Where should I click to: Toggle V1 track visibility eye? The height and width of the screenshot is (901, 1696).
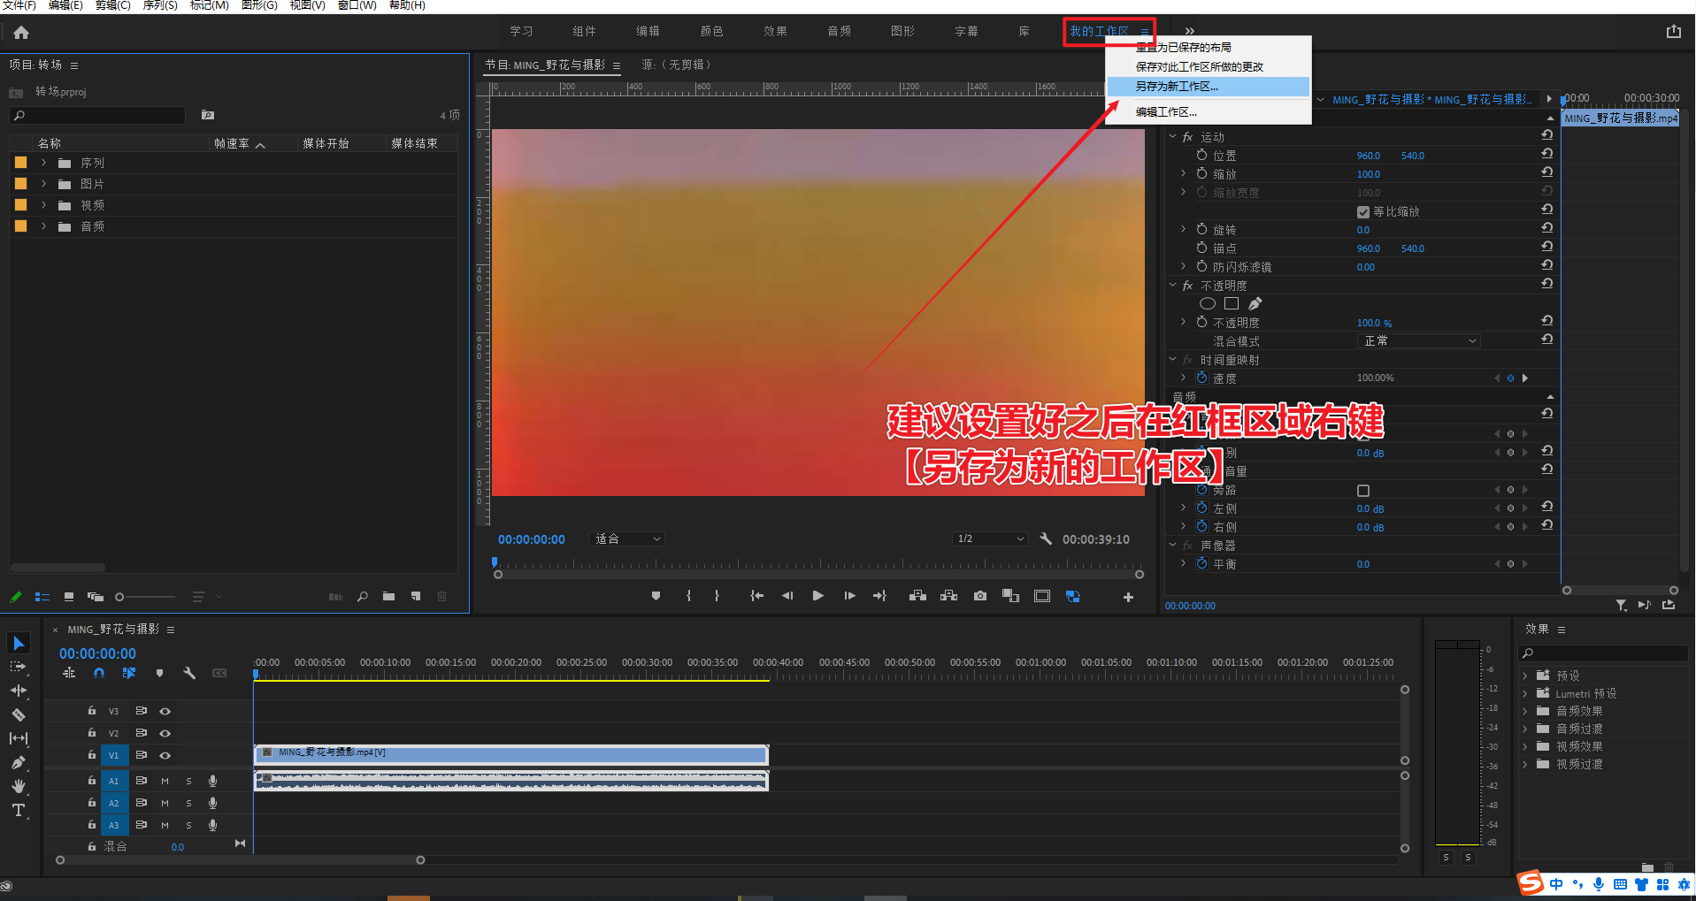pyautogui.click(x=165, y=755)
